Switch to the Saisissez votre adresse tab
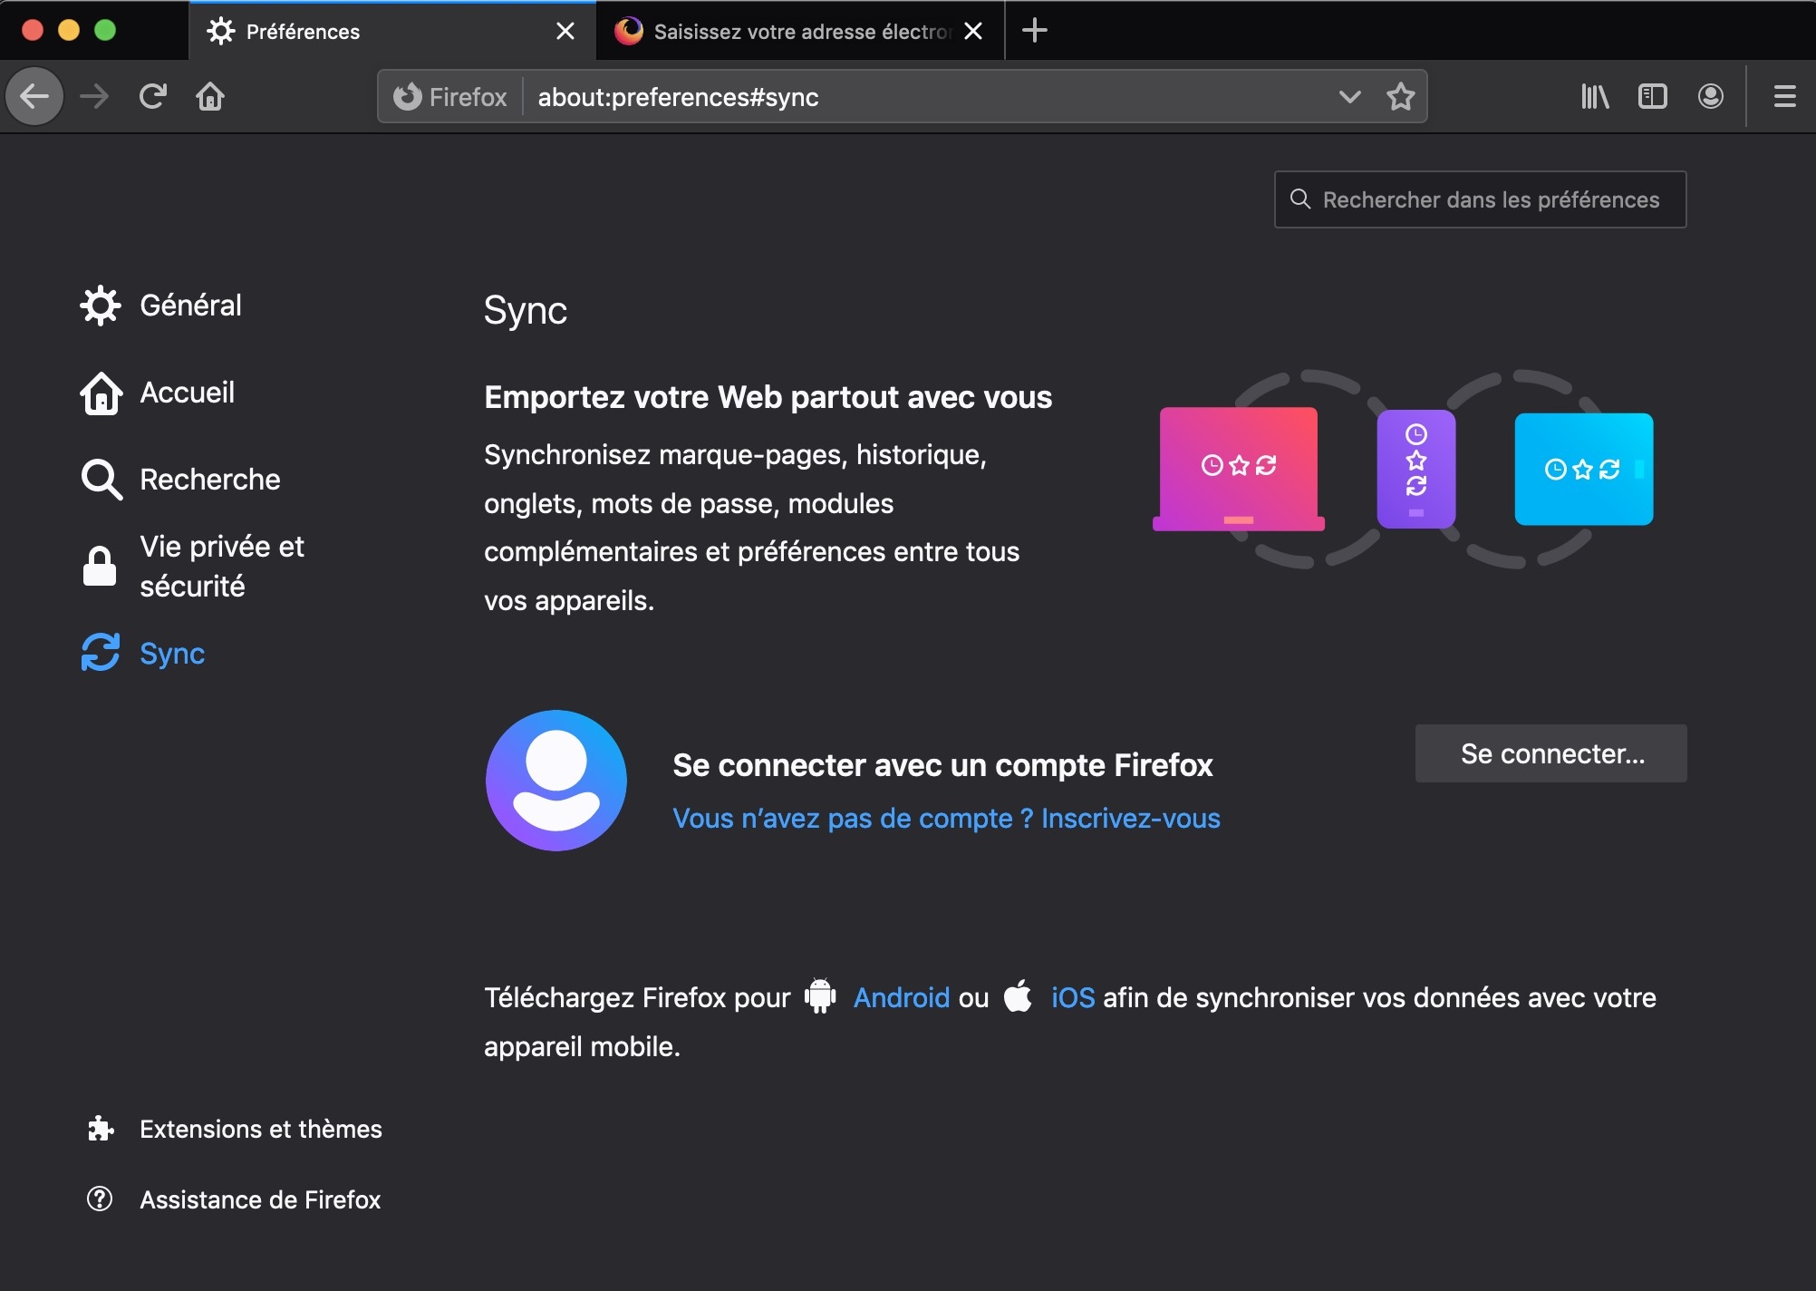 tap(788, 32)
